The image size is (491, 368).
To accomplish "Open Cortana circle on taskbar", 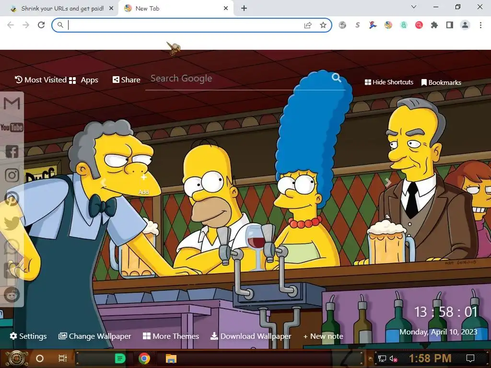I will point(39,358).
